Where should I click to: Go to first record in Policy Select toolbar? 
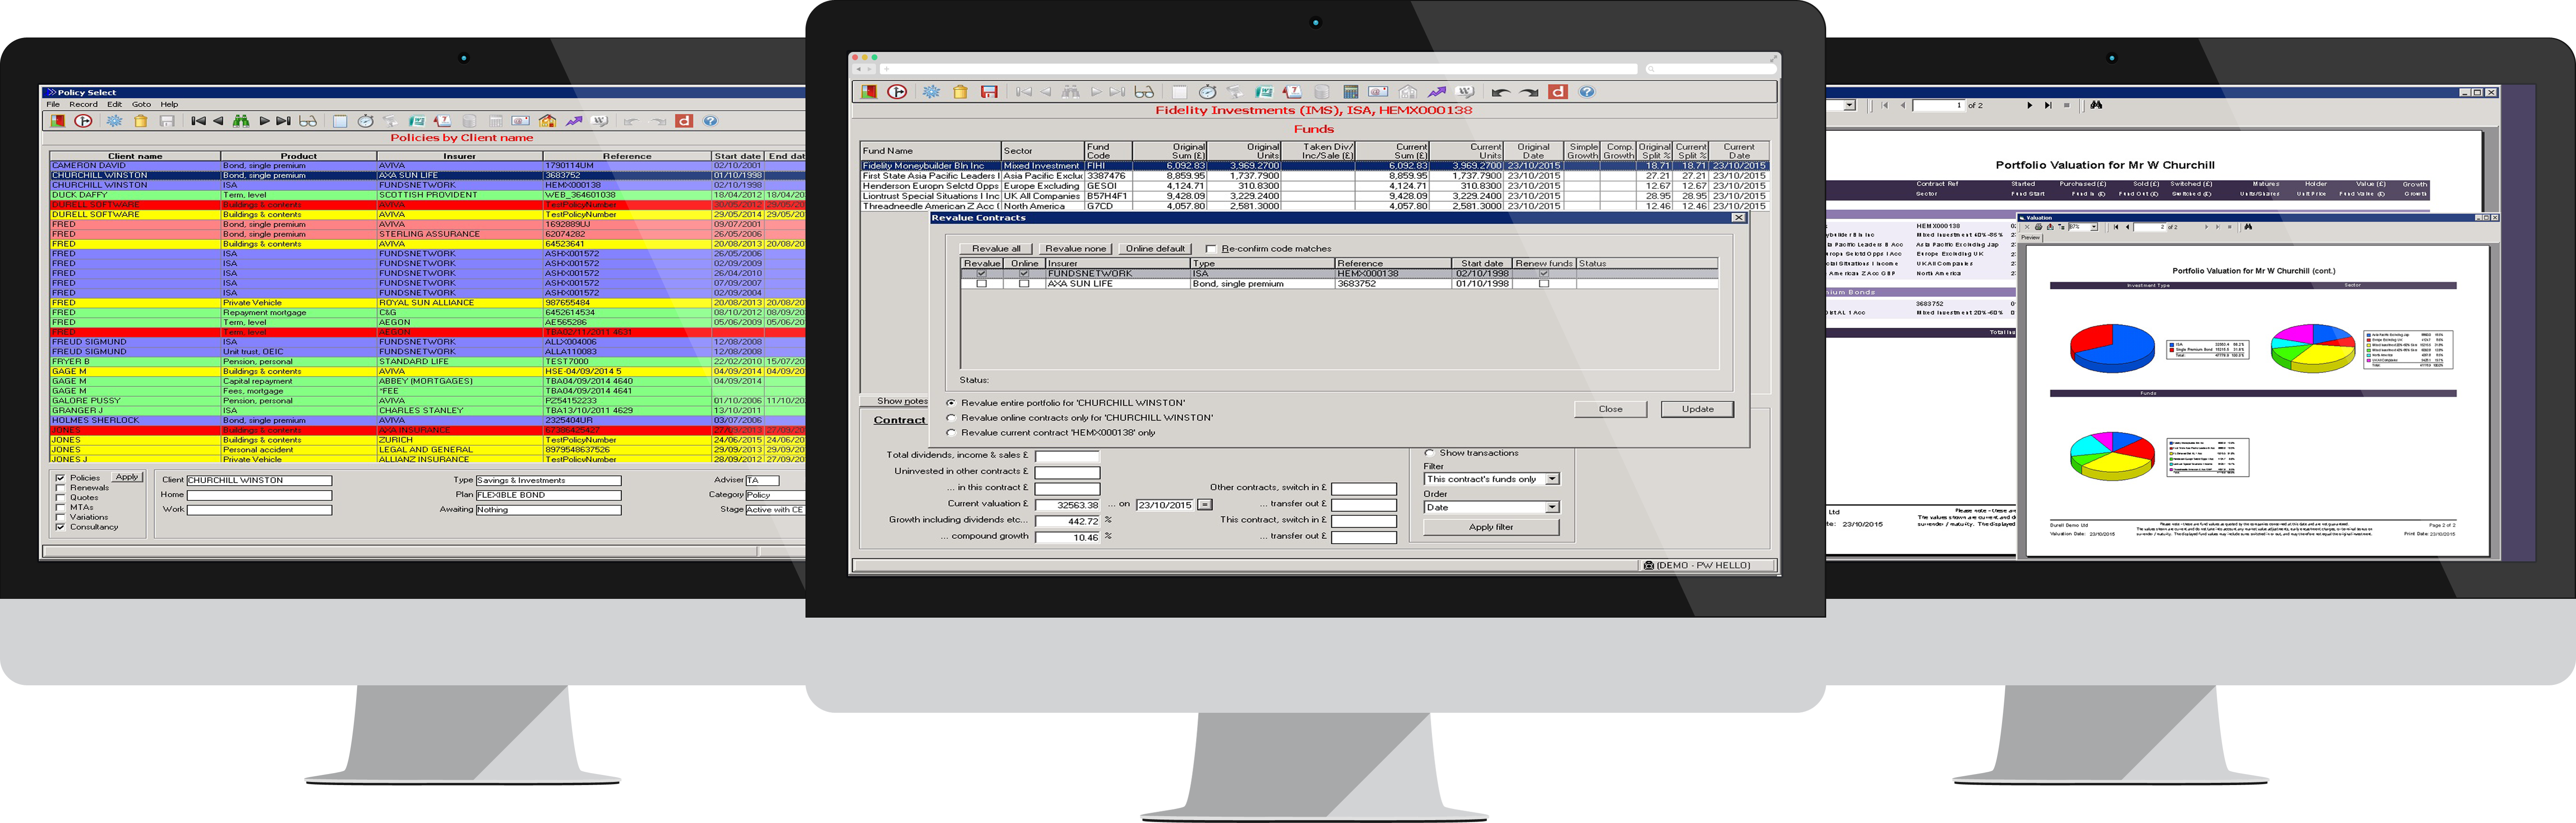tap(198, 121)
